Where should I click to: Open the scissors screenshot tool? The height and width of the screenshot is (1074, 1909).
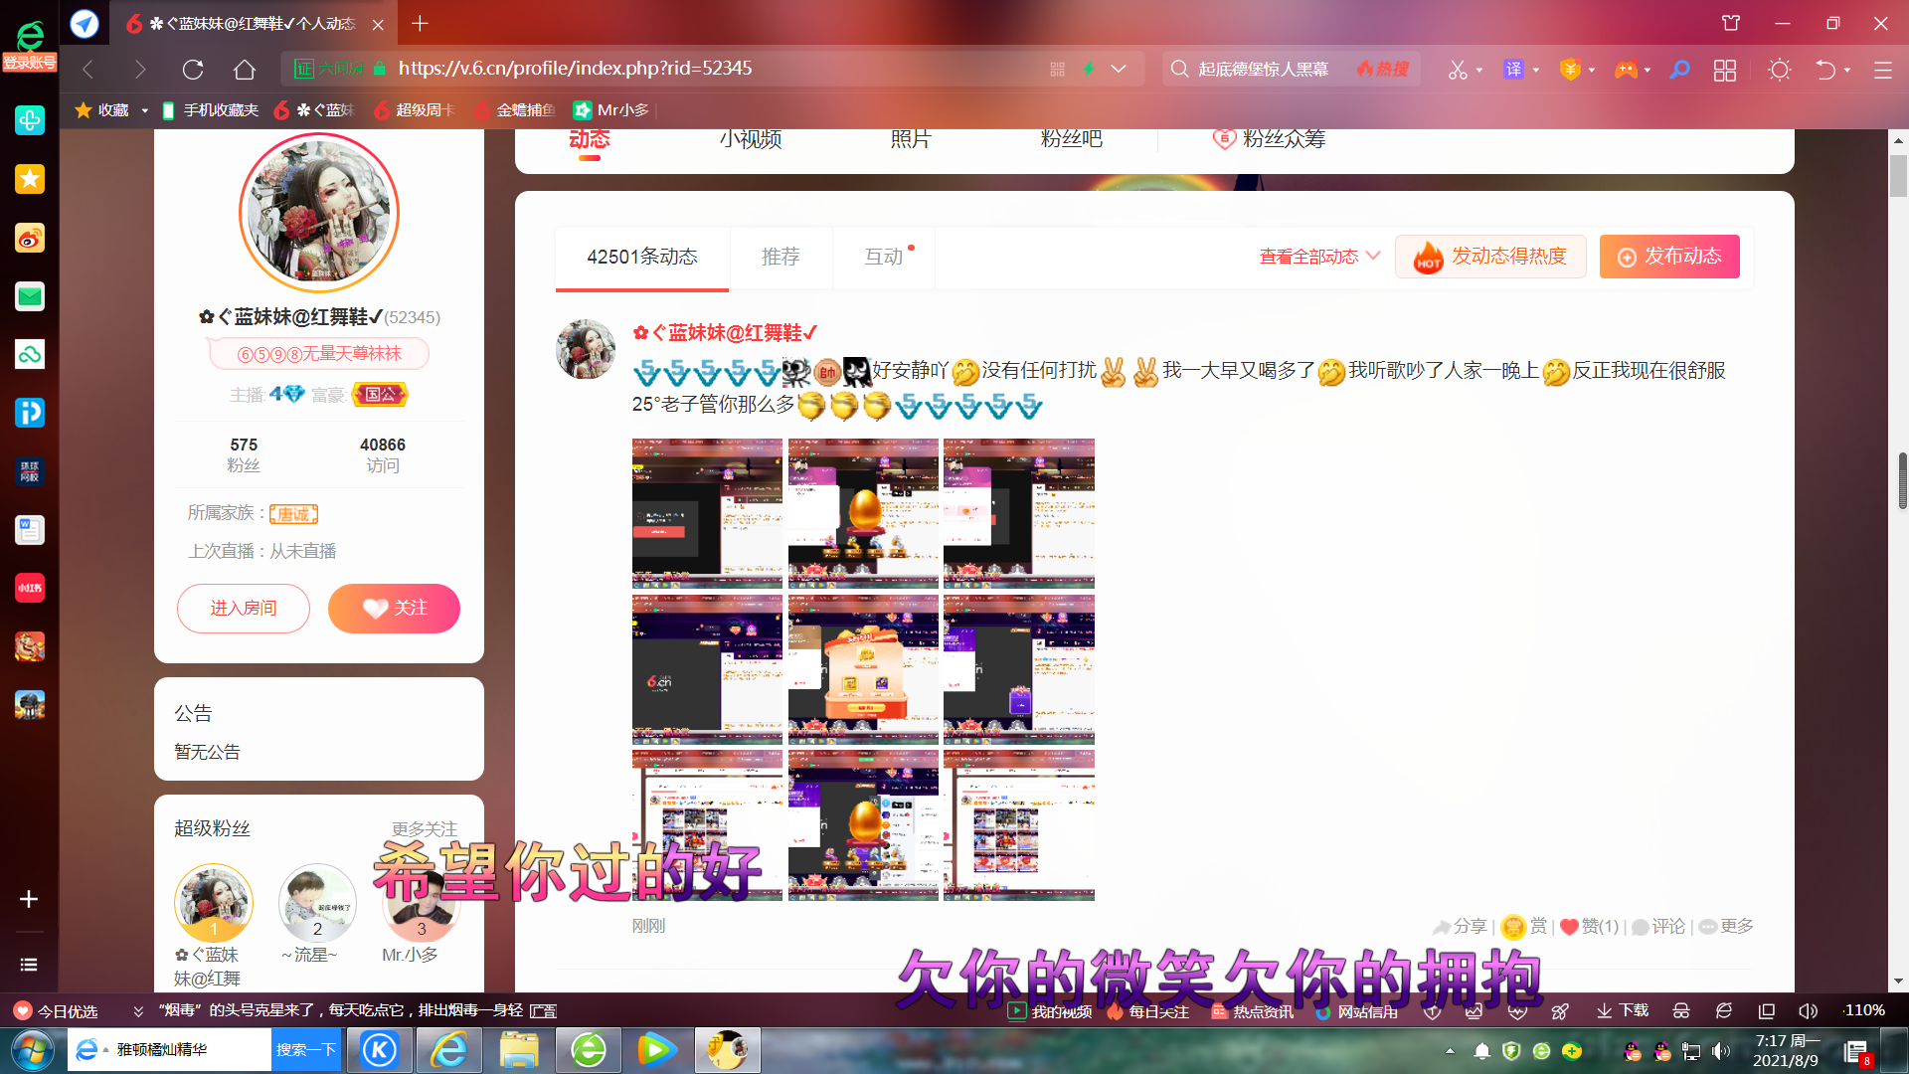(1457, 70)
